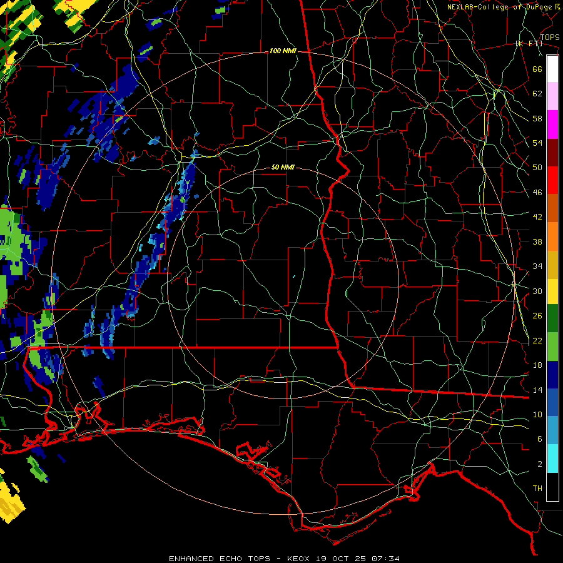563x563 pixels.
Task: Click the dark green swatch between 30 and 26
Action: [x=552, y=318]
